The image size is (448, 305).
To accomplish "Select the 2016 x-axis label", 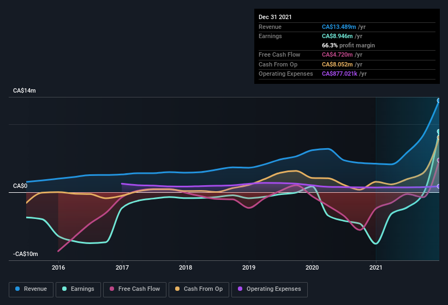I will [x=58, y=267].
